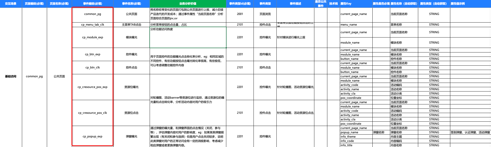
Task: Select common_pg in the 事件编码 column
Action: click(93, 14)
